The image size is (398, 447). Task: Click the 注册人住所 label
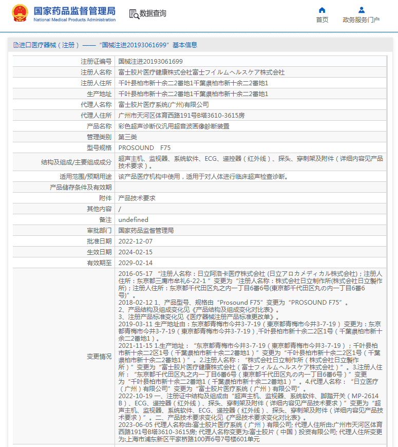[96, 83]
